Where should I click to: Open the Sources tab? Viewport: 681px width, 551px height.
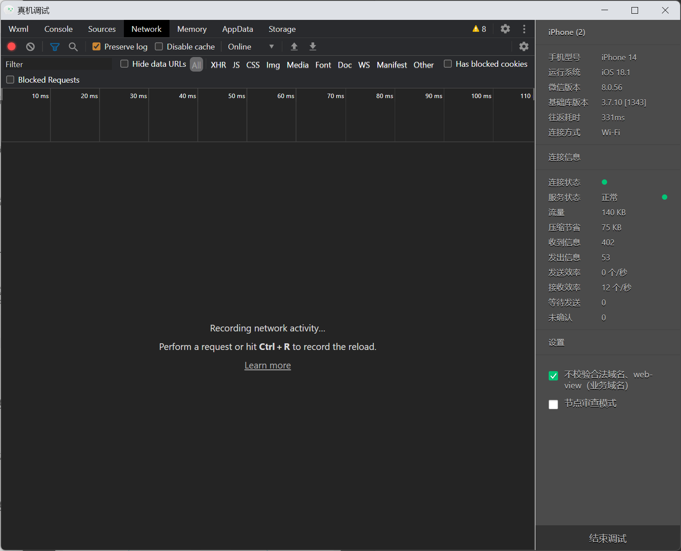(x=102, y=29)
